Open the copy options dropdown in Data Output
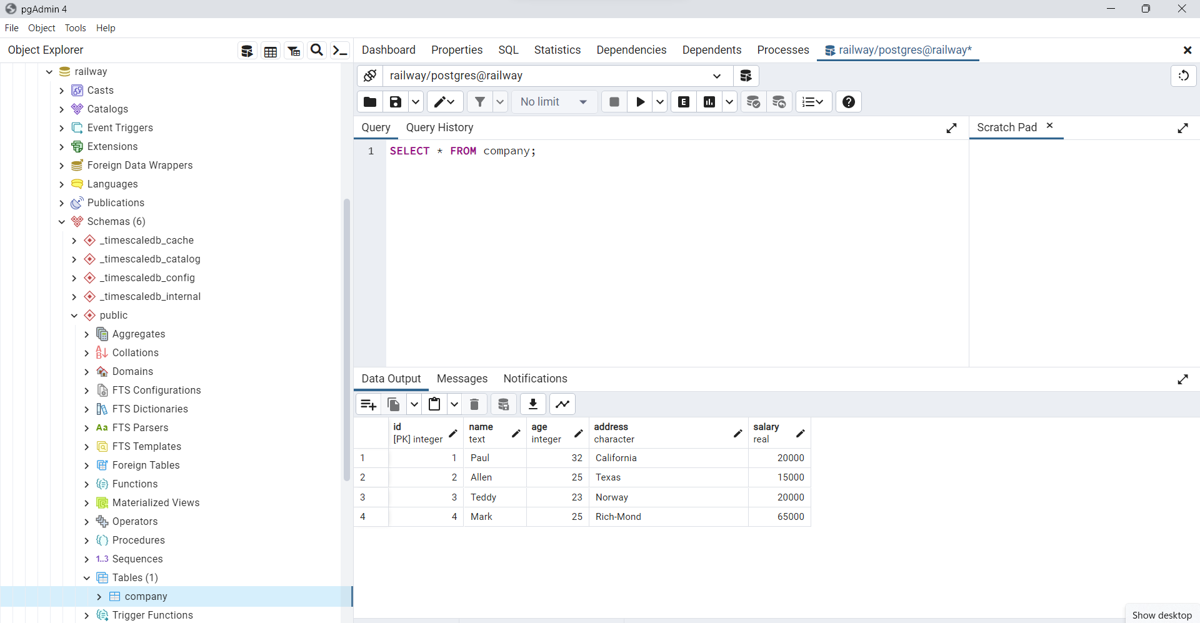Image resolution: width=1200 pixels, height=623 pixels. click(414, 404)
